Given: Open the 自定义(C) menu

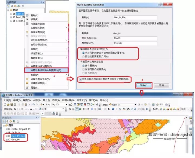Looking at the screenshot, I should click(82, 100).
